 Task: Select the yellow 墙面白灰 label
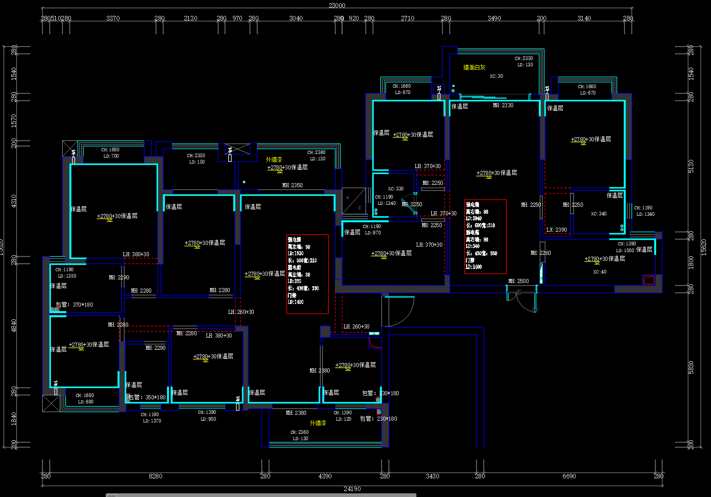point(474,67)
